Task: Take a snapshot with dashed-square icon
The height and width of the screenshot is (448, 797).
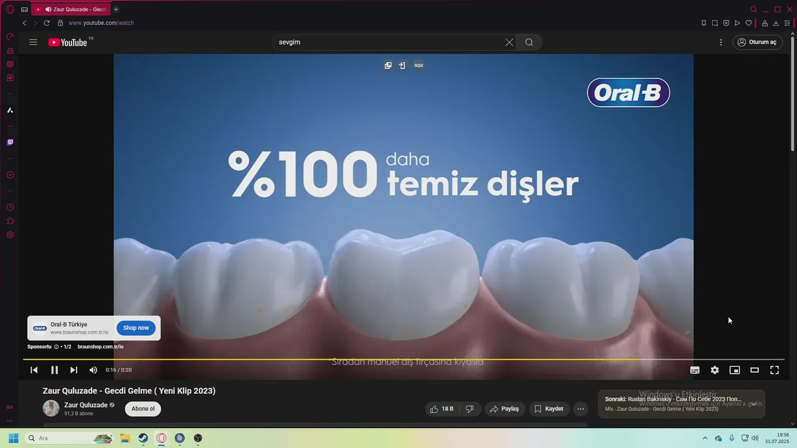Action: point(715,23)
